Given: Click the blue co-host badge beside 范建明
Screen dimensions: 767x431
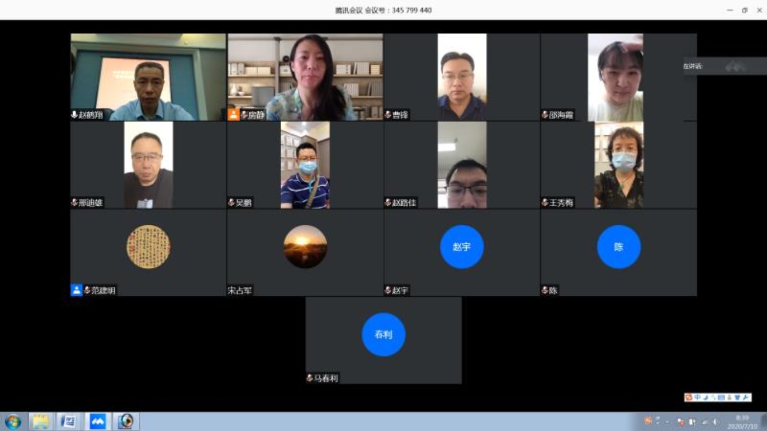Looking at the screenshot, I should tap(77, 290).
